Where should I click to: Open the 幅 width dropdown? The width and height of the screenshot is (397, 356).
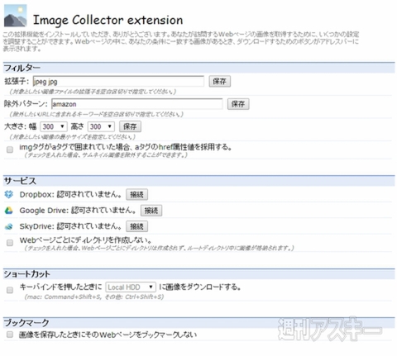54,126
